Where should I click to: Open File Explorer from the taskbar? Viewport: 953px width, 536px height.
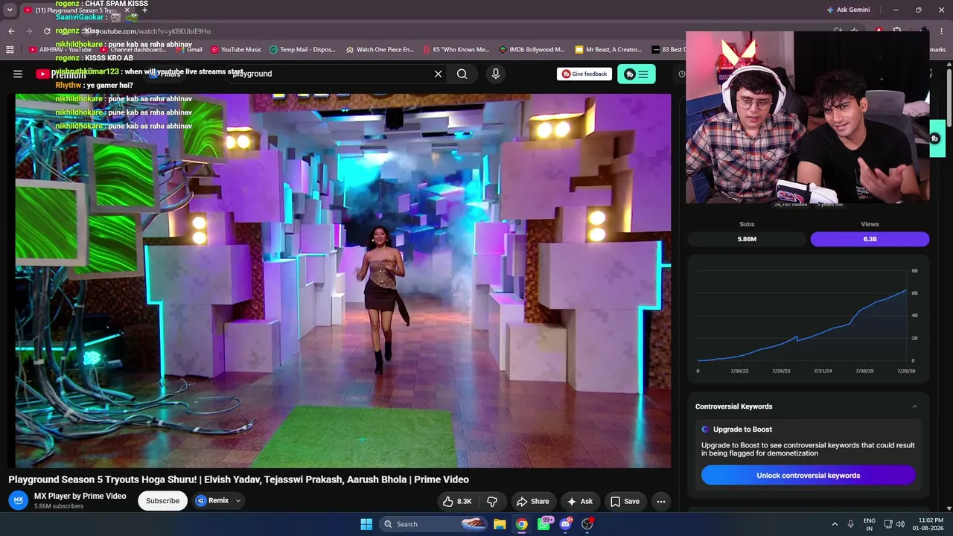coord(500,524)
